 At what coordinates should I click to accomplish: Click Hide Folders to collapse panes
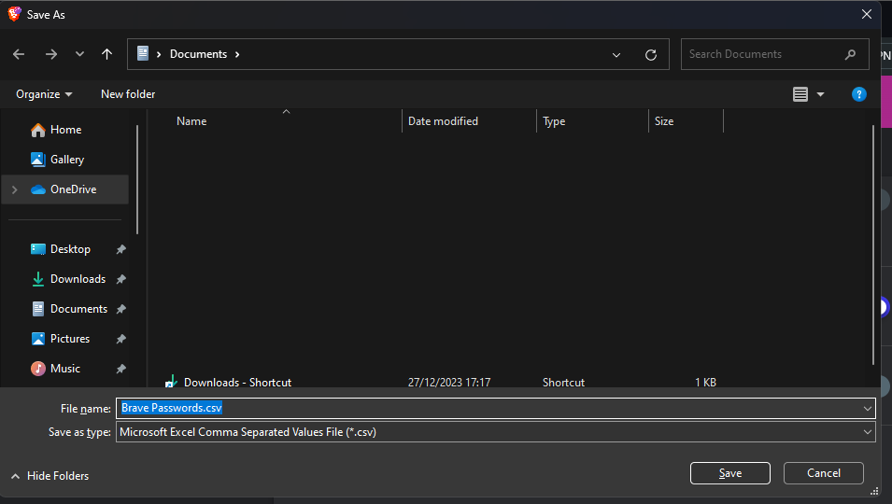(50, 476)
